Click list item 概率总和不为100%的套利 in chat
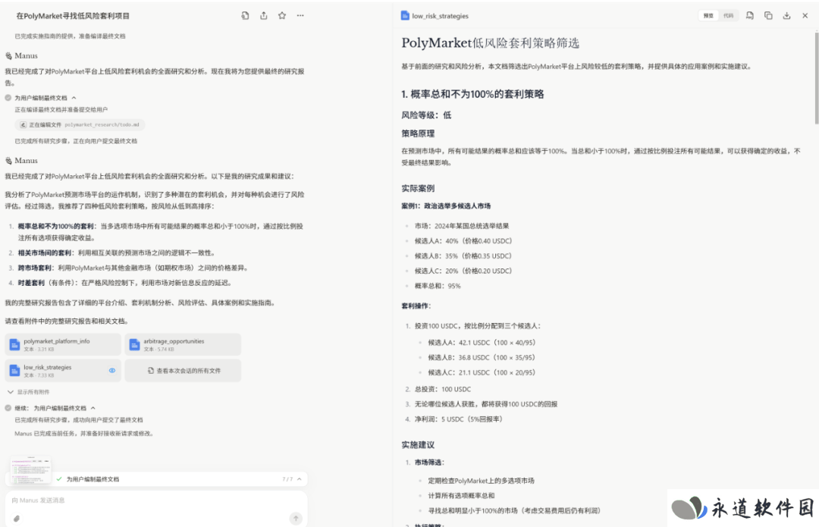The image size is (819, 527). pyautogui.click(x=160, y=232)
